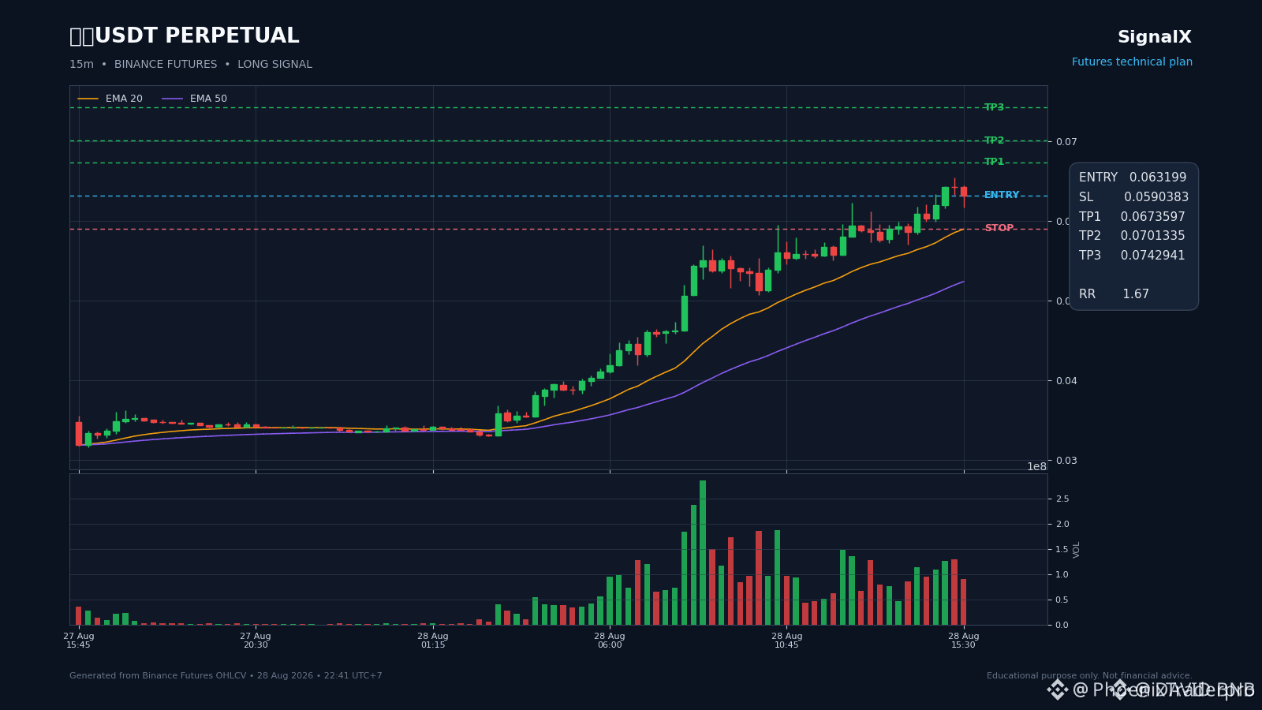Click the '28 Aug 01:15' time label
This screenshot has width=1262, height=710.
(433, 641)
